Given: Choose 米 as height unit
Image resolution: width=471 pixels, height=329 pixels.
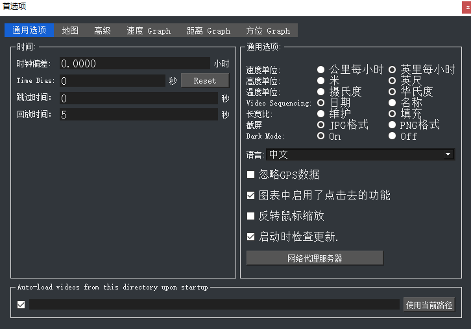Looking at the screenshot, I should pyautogui.click(x=328, y=80).
